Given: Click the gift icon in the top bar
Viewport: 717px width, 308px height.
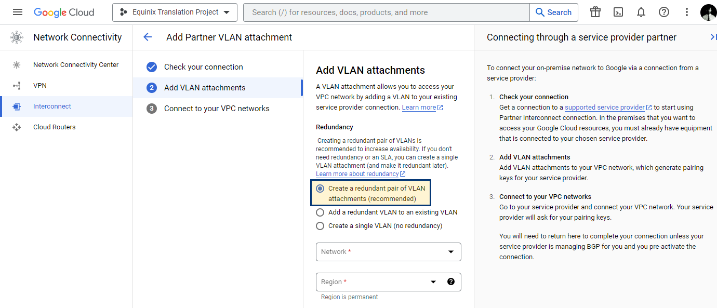Looking at the screenshot, I should point(595,12).
